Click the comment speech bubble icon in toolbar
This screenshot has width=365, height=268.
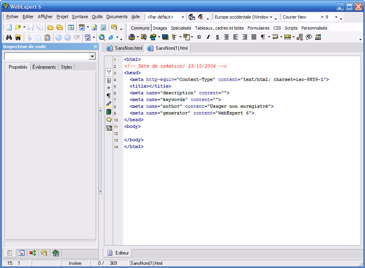click(x=309, y=37)
